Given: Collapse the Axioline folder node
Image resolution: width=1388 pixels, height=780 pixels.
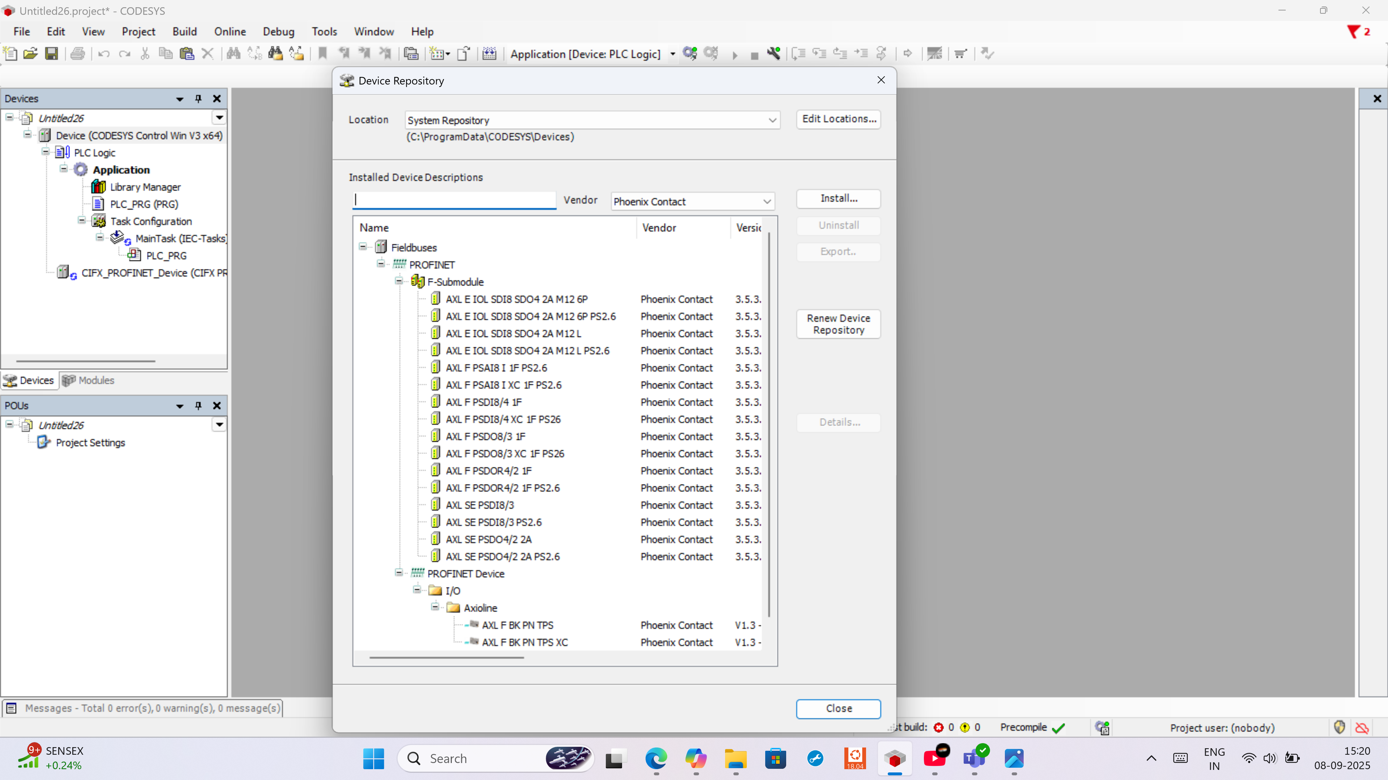Looking at the screenshot, I should click(x=435, y=607).
